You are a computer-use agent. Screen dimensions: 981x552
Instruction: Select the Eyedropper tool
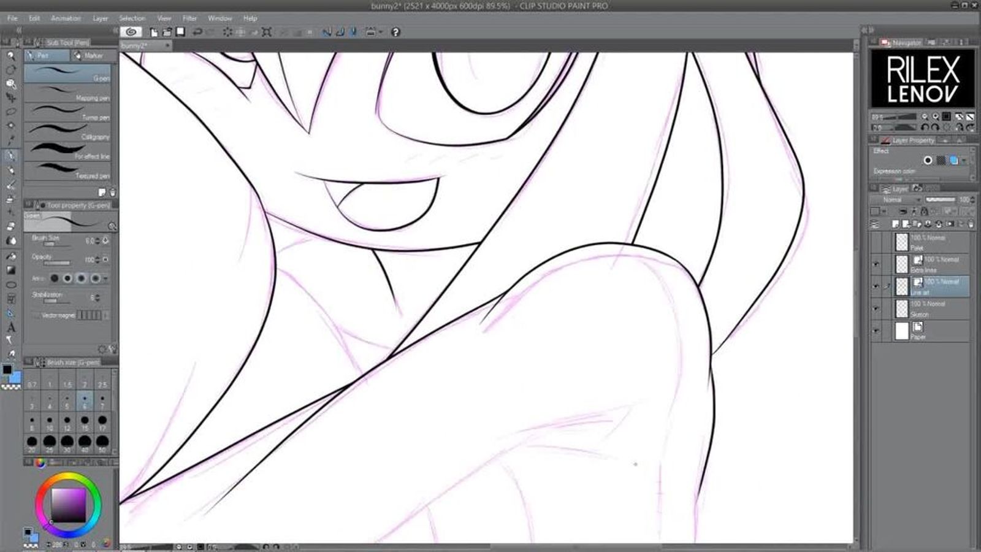click(x=10, y=140)
